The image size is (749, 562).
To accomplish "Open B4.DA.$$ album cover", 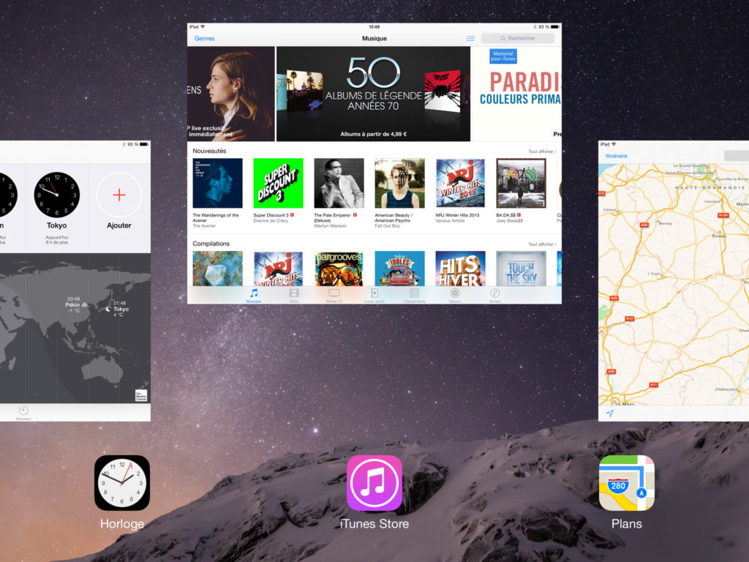I will tap(521, 183).
